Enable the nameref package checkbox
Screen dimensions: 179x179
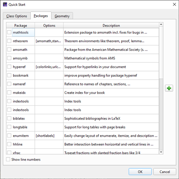coord(9,84)
